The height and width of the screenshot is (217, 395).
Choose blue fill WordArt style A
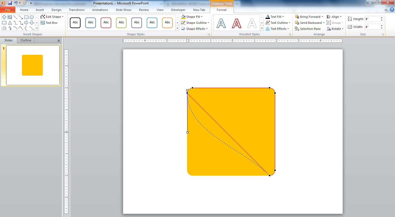[x=221, y=23]
